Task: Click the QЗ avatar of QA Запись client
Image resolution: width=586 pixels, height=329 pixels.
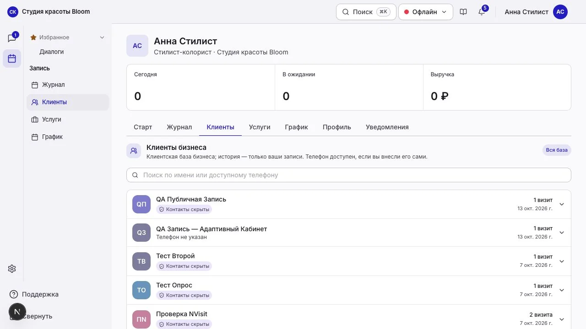Action: click(141, 233)
